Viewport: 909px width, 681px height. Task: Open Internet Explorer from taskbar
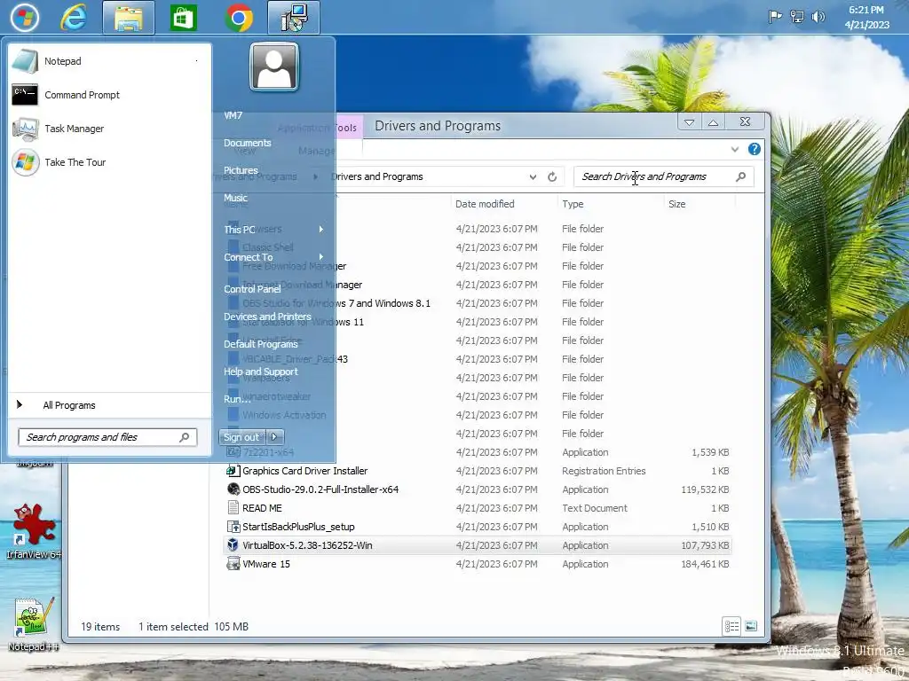click(74, 18)
